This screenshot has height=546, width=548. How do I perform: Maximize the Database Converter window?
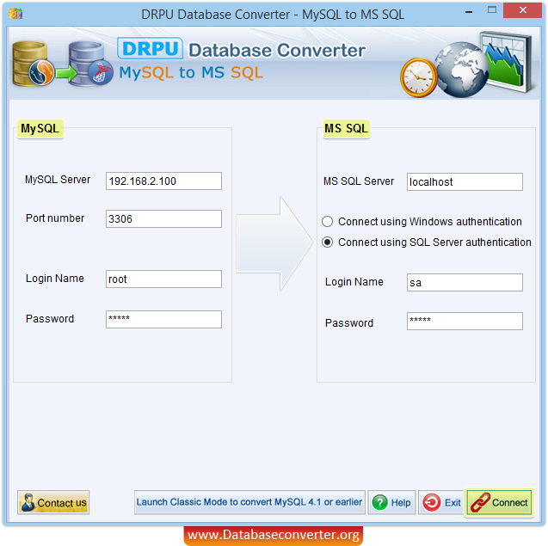click(x=492, y=10)
